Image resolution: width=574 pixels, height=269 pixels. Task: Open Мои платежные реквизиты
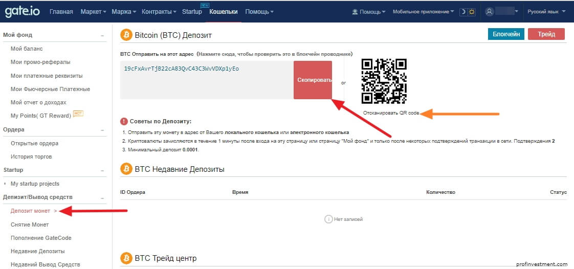coord(47,76)
